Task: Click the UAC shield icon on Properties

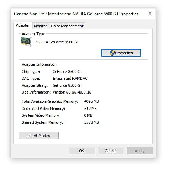Action: [x=112, y=53]
